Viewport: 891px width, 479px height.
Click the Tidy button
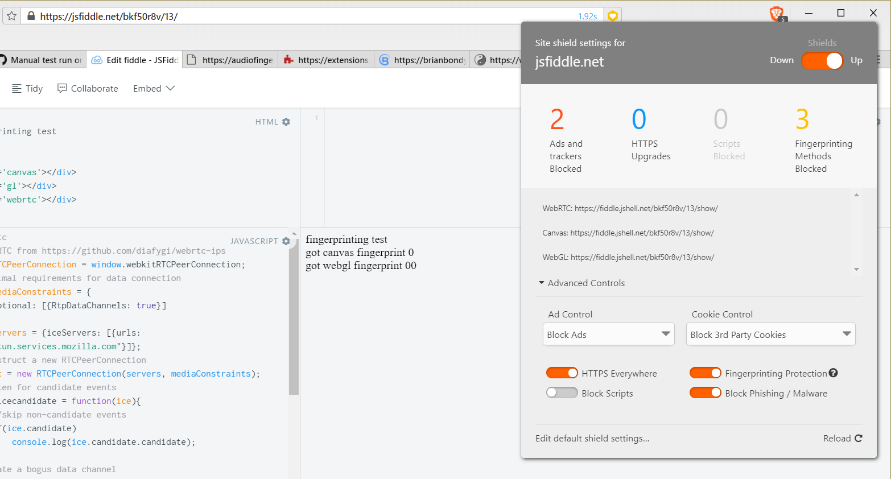27,88
